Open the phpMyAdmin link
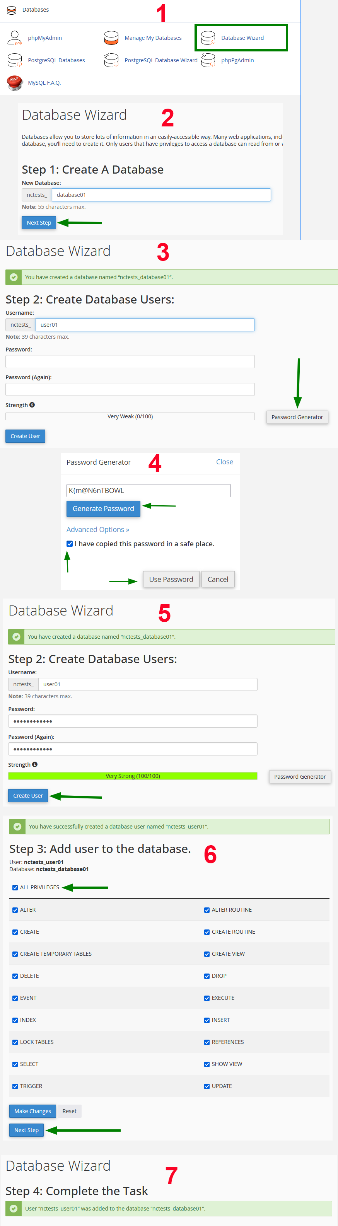 click(x=45, y=38)
